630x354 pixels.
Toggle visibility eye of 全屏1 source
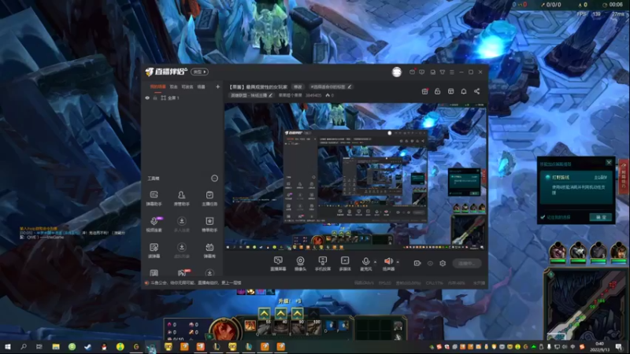147,98
